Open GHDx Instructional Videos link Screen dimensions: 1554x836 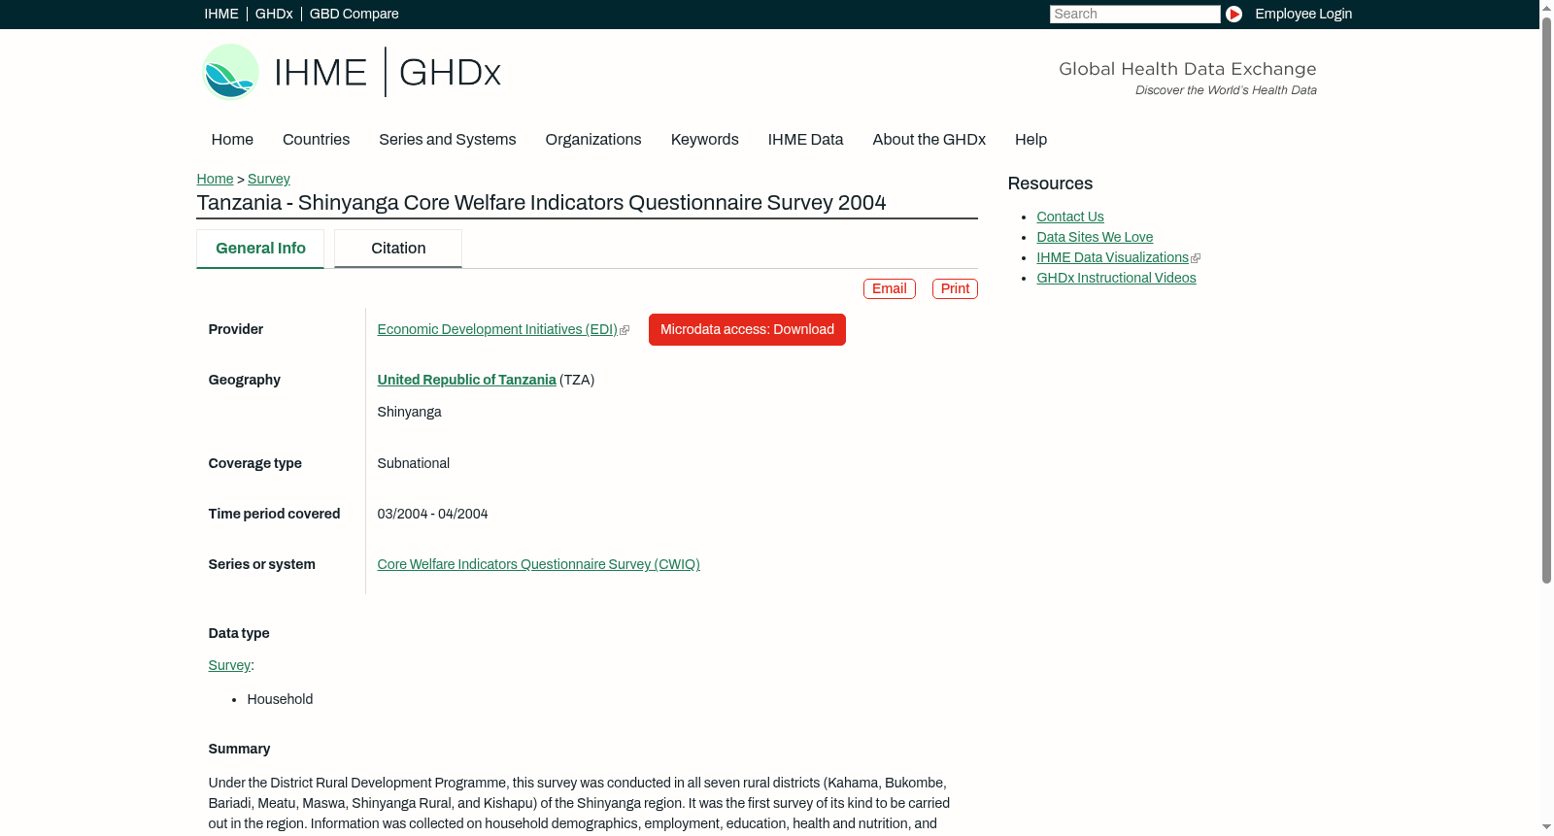click(1117, 279)
